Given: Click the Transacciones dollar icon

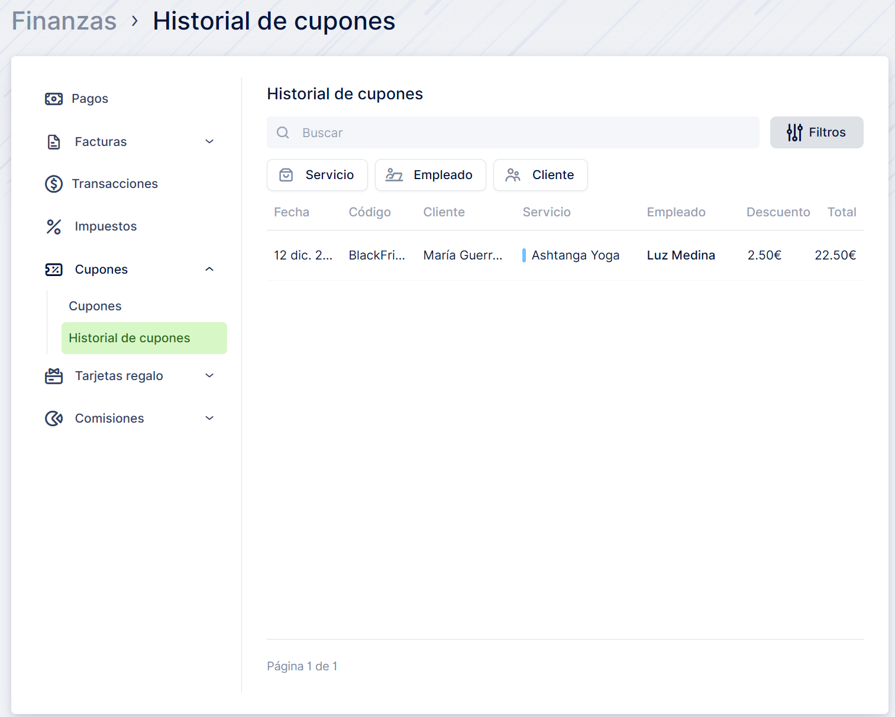Looking at the screenshot, I should tap(54, 184).
